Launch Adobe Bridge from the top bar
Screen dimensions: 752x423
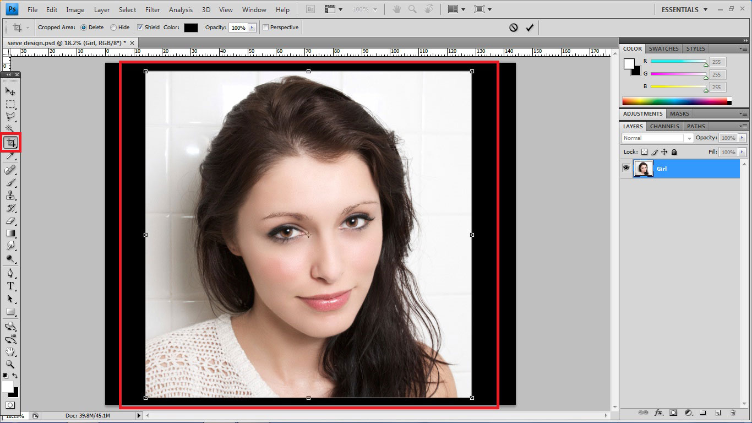click(309, 10)
